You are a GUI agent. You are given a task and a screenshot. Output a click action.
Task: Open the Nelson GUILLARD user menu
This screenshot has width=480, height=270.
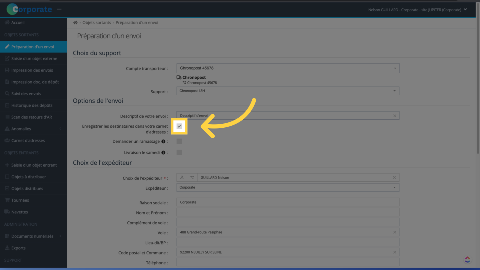click(417, 10)
